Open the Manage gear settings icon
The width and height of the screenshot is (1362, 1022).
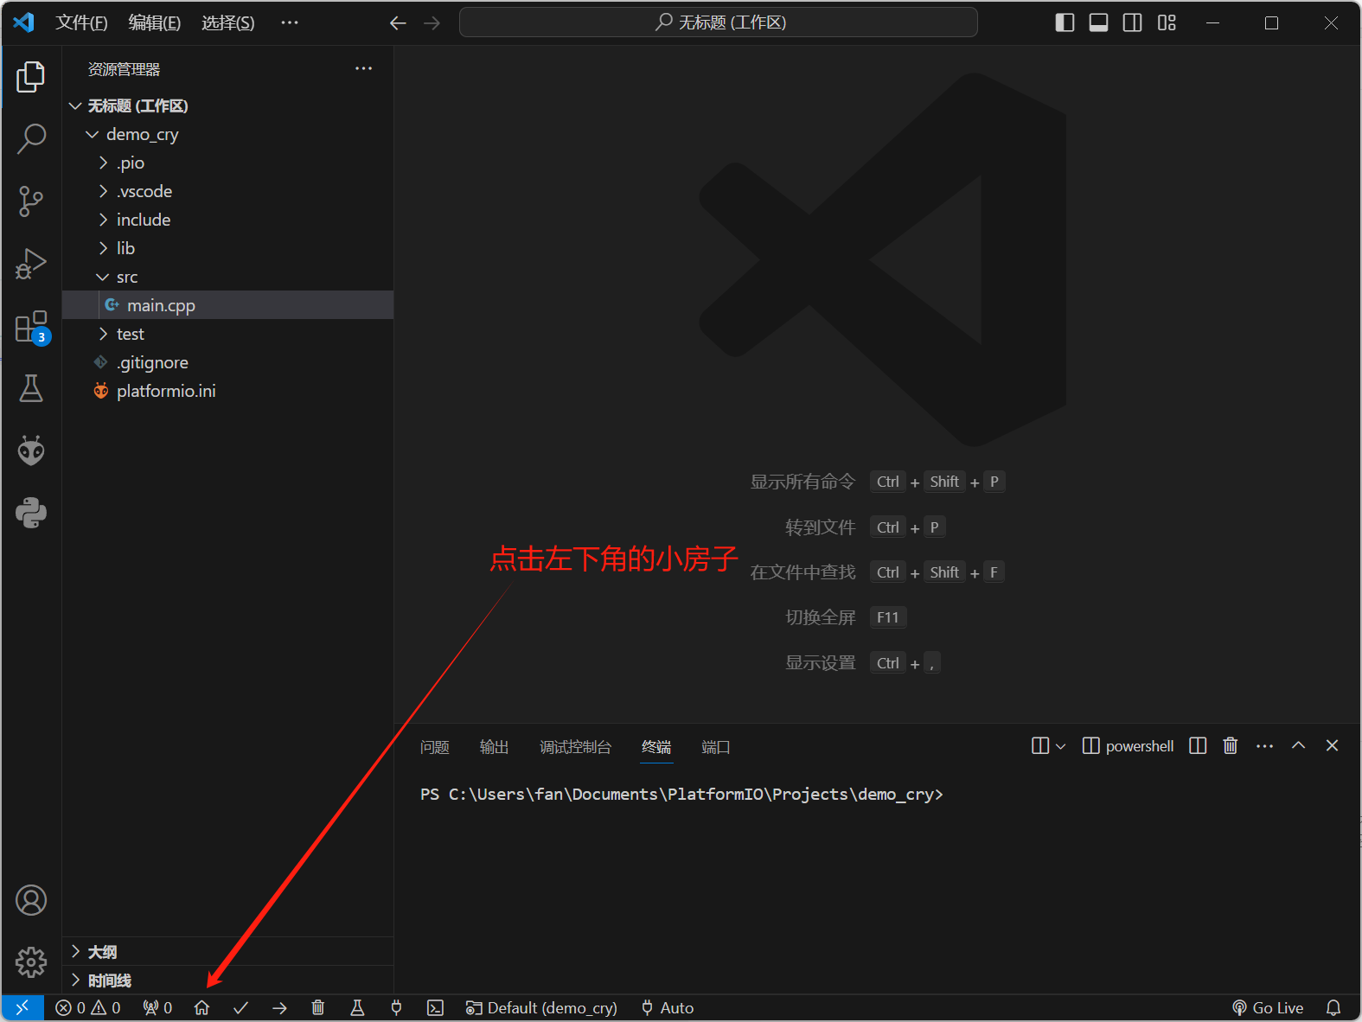click(31, 961)
